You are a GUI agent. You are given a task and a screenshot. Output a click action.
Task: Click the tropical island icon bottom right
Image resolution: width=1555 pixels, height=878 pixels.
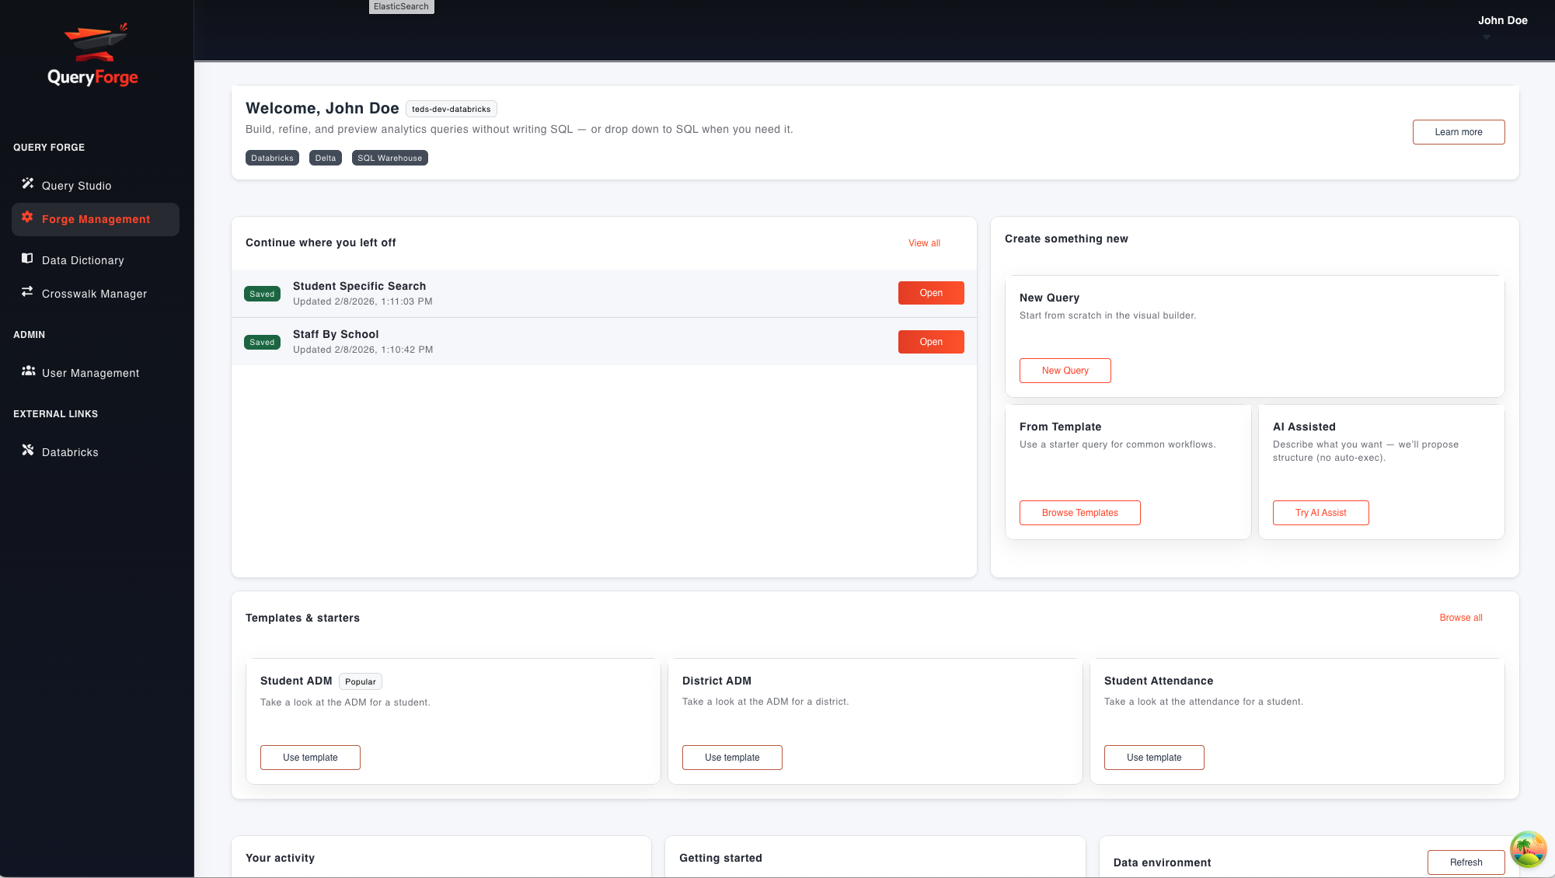click(x=1528, y=849)
